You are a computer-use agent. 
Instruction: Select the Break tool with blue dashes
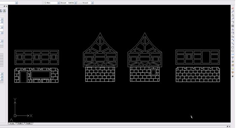coord(233,54)
